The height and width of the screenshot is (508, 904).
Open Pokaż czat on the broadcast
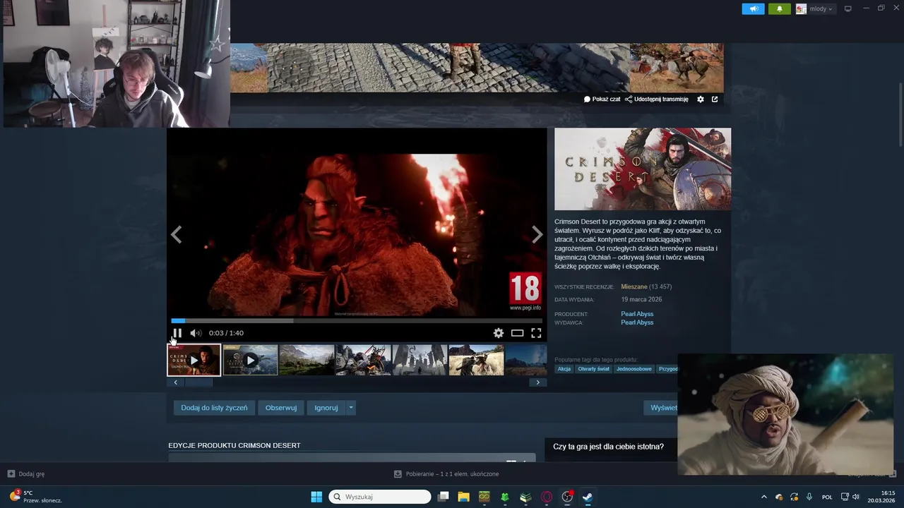[602, 99]
